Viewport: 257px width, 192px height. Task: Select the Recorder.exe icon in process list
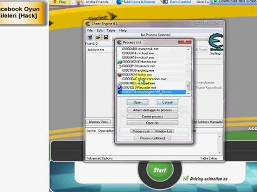pyautogui.click(x=120, y=88)
